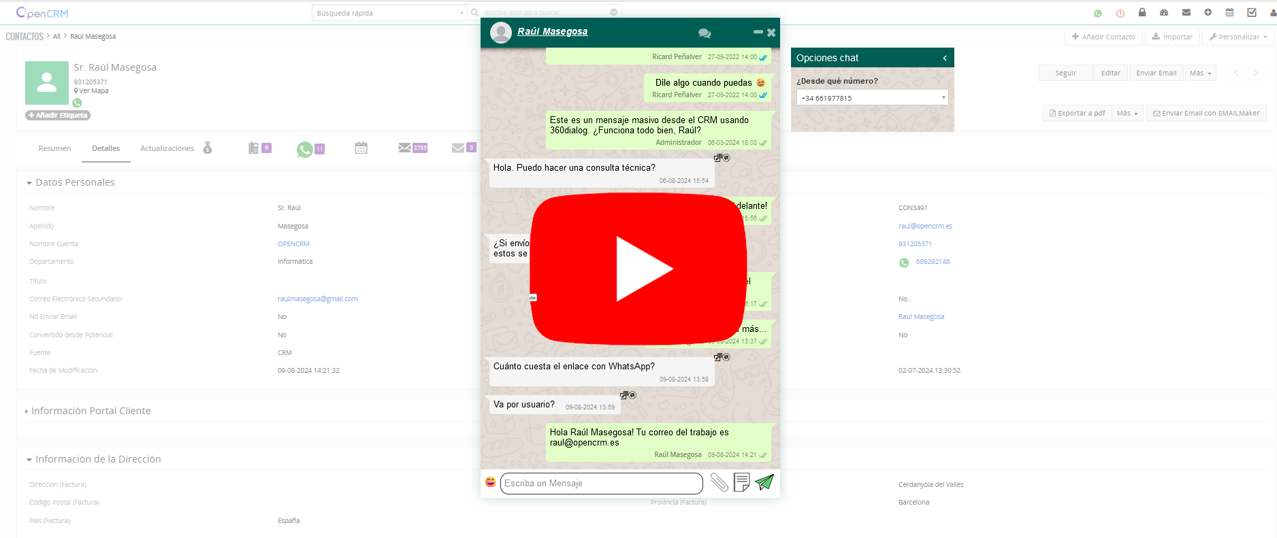Open the dashboard gauge icon in header
Viewport: 1277px width, 538px height.
tap(1164, 12)
